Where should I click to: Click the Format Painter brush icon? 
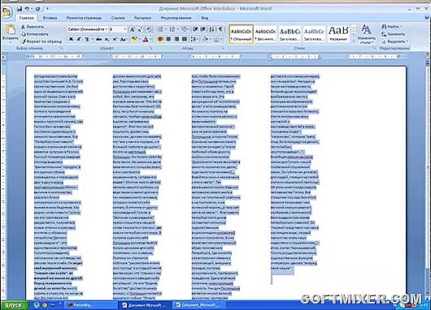point(24,41)
